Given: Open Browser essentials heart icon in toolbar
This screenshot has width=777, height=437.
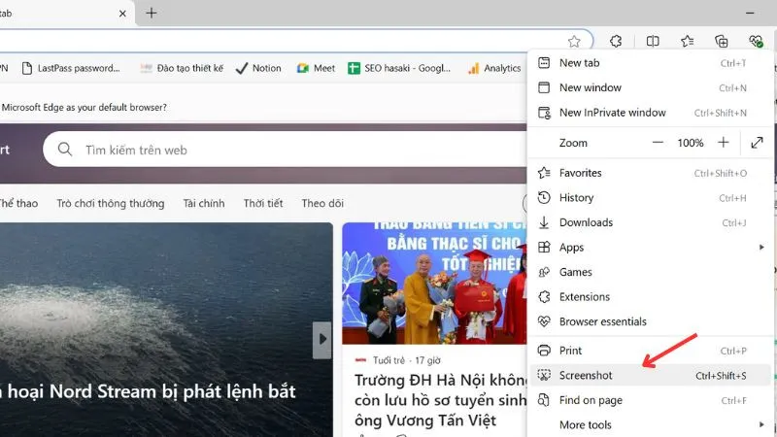Looking at the screenshot, I should click(x=756, y=41).
